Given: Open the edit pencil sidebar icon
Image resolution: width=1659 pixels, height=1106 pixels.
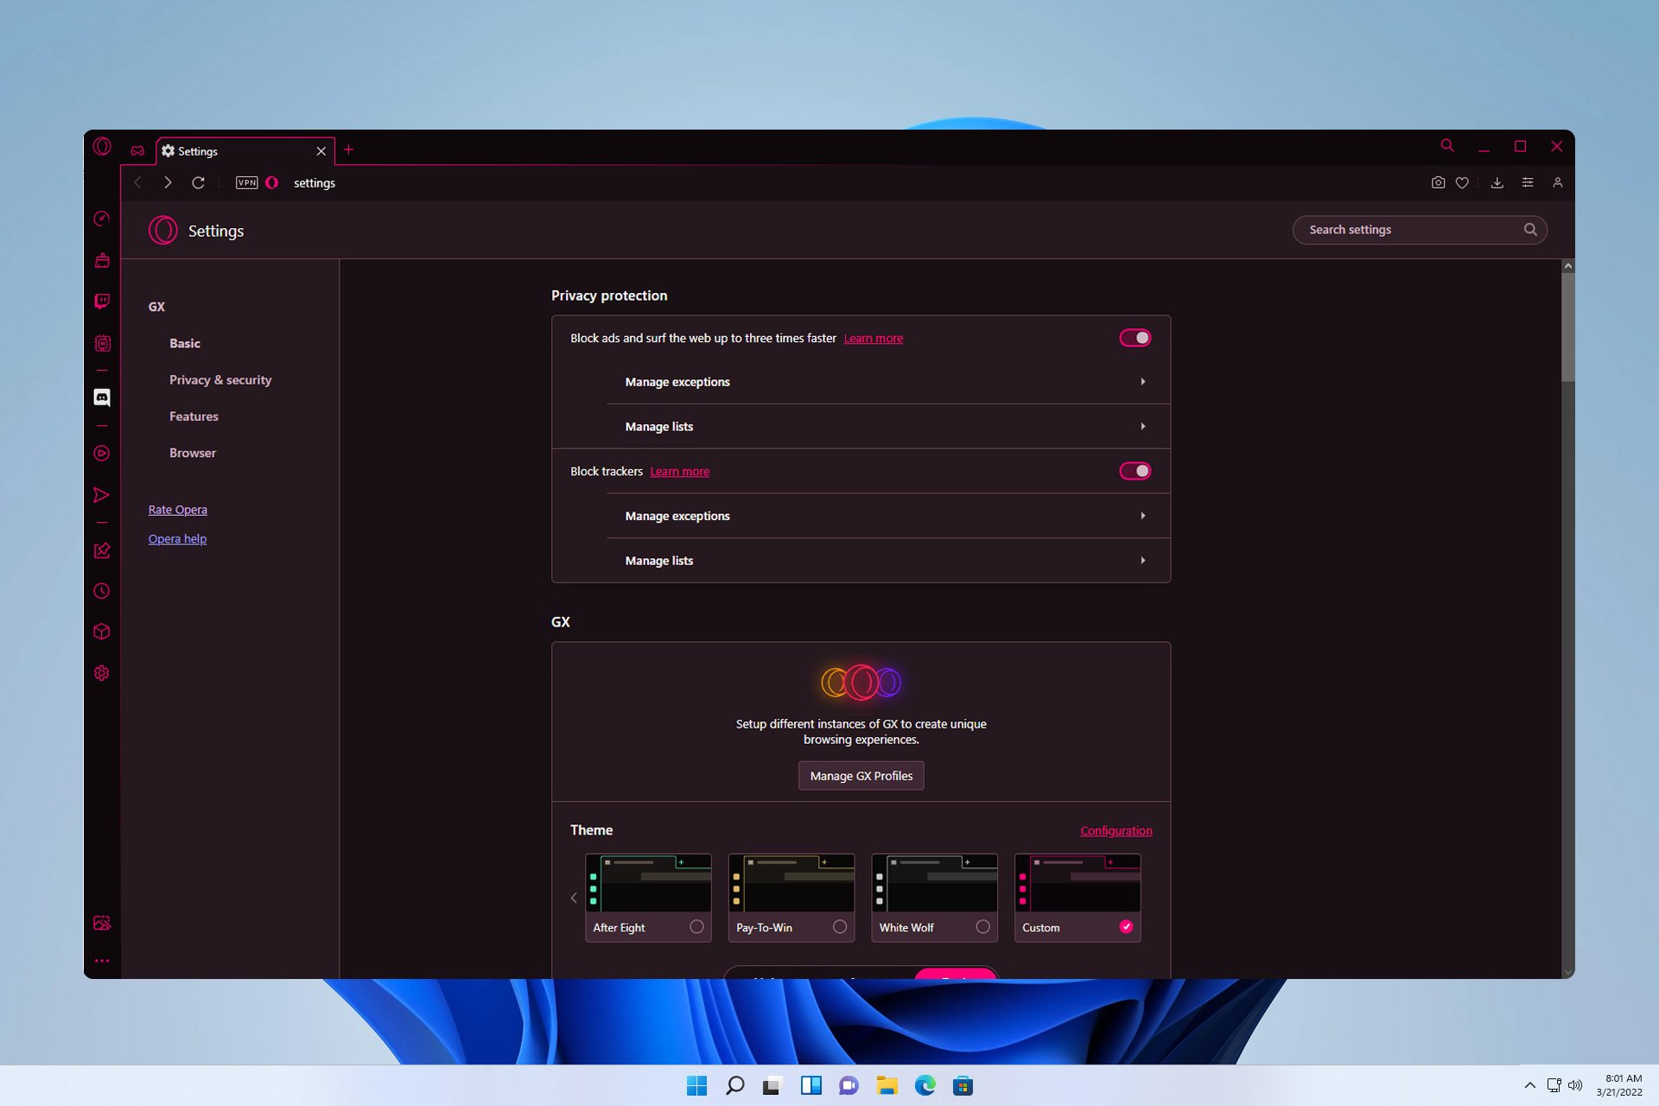Looking at the screenshot, I should point(102,550).
